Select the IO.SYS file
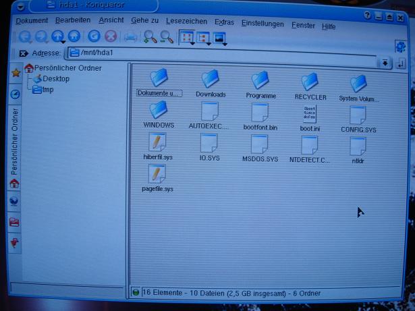This screenshot has height=311, width=415. point(209,148)
